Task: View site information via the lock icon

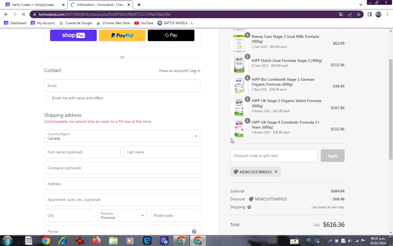Action: (34, 14)
